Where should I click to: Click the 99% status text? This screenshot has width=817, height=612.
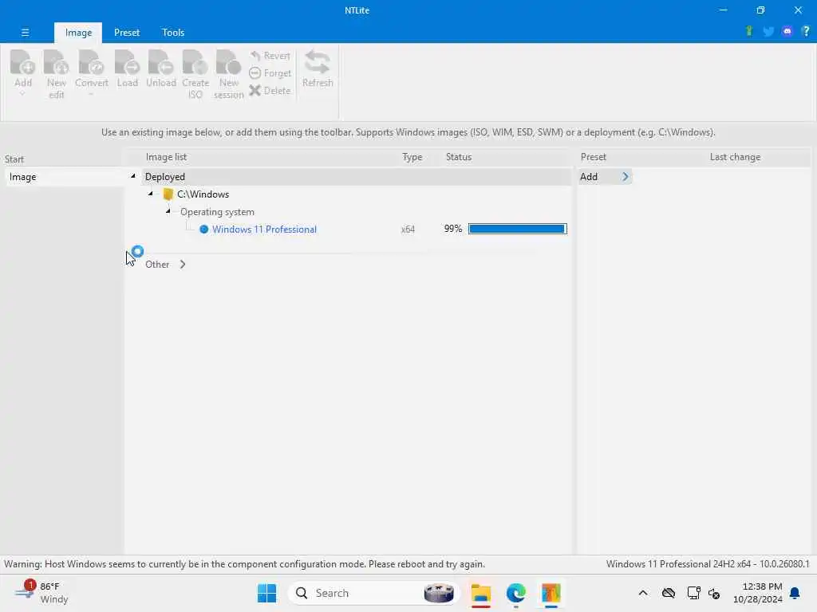[453, 229]
